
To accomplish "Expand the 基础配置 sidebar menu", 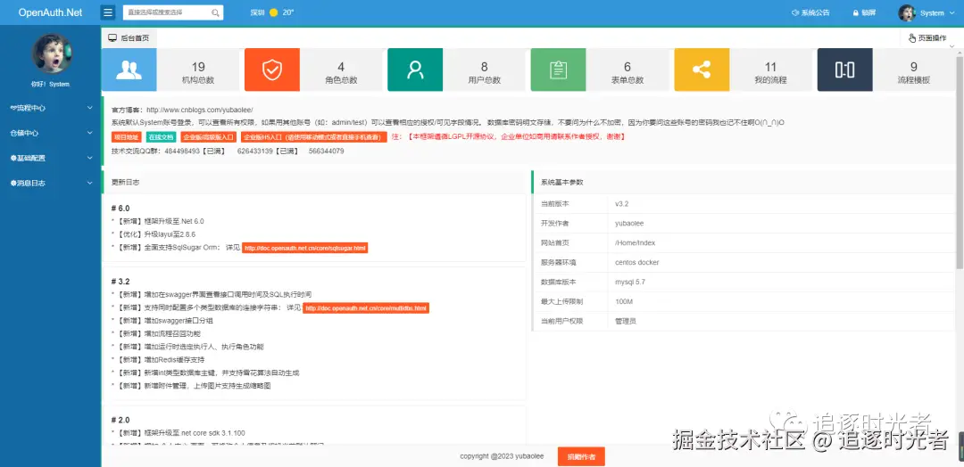I will [50, 158].
